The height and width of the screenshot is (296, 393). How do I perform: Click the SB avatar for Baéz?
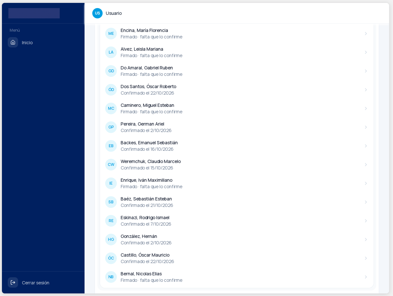[x=111, y=202]
